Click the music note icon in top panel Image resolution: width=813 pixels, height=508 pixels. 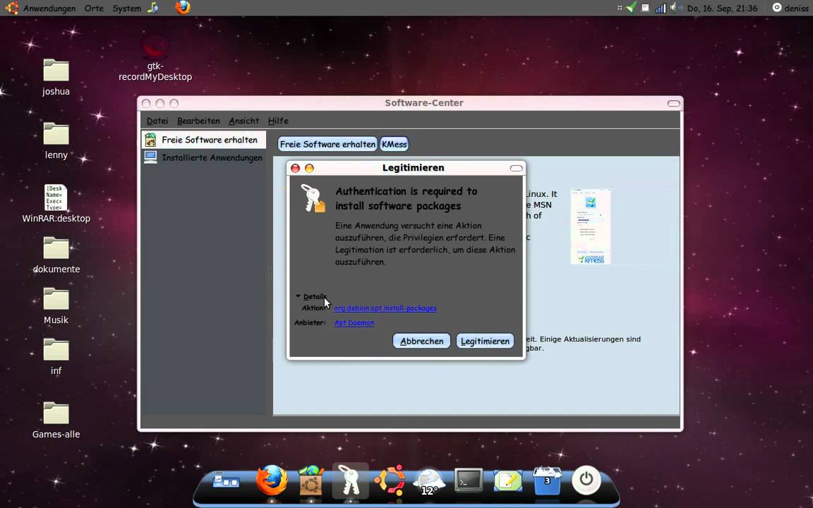tap(153, 8)
